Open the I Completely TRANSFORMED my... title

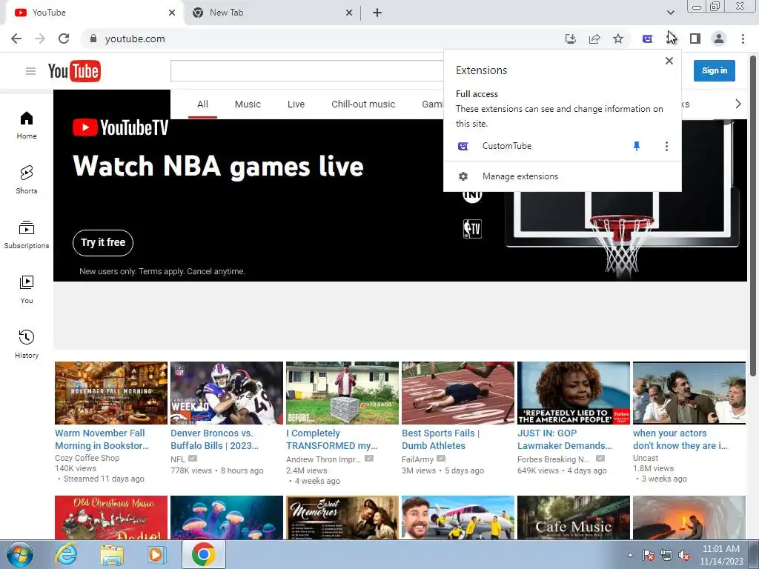331,439
